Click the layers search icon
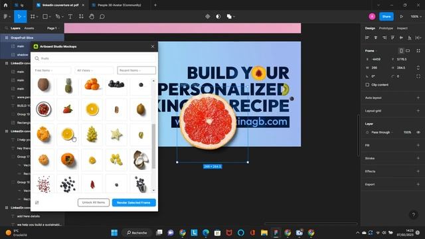Image resolution: width=425 pixels, height=239 pixels. pyautogui.click(x=6, y=28)
